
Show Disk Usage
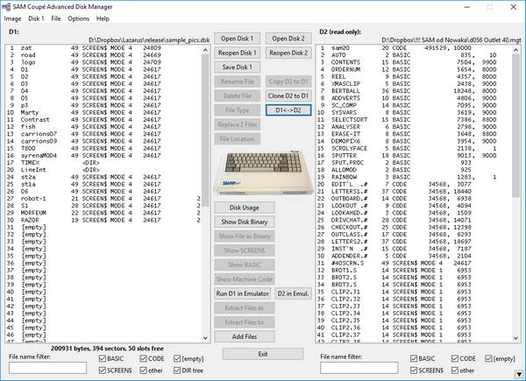(x=245, y=208)
